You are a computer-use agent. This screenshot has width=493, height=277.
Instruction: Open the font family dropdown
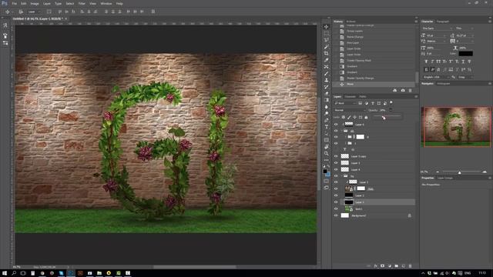pyautogui.click(x=437, y=28)
